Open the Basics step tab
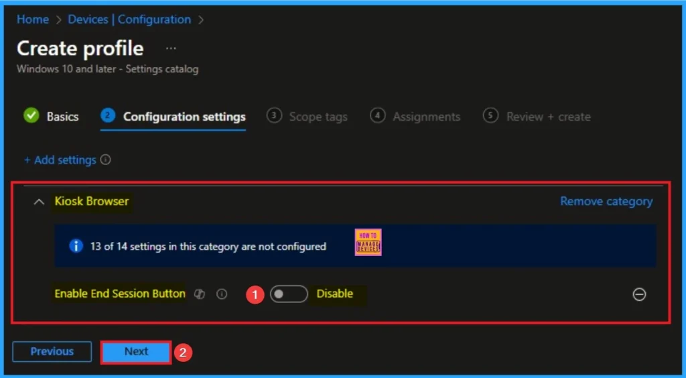The width and height of the screenshot is (686, 378). click(x=62, y=117)
